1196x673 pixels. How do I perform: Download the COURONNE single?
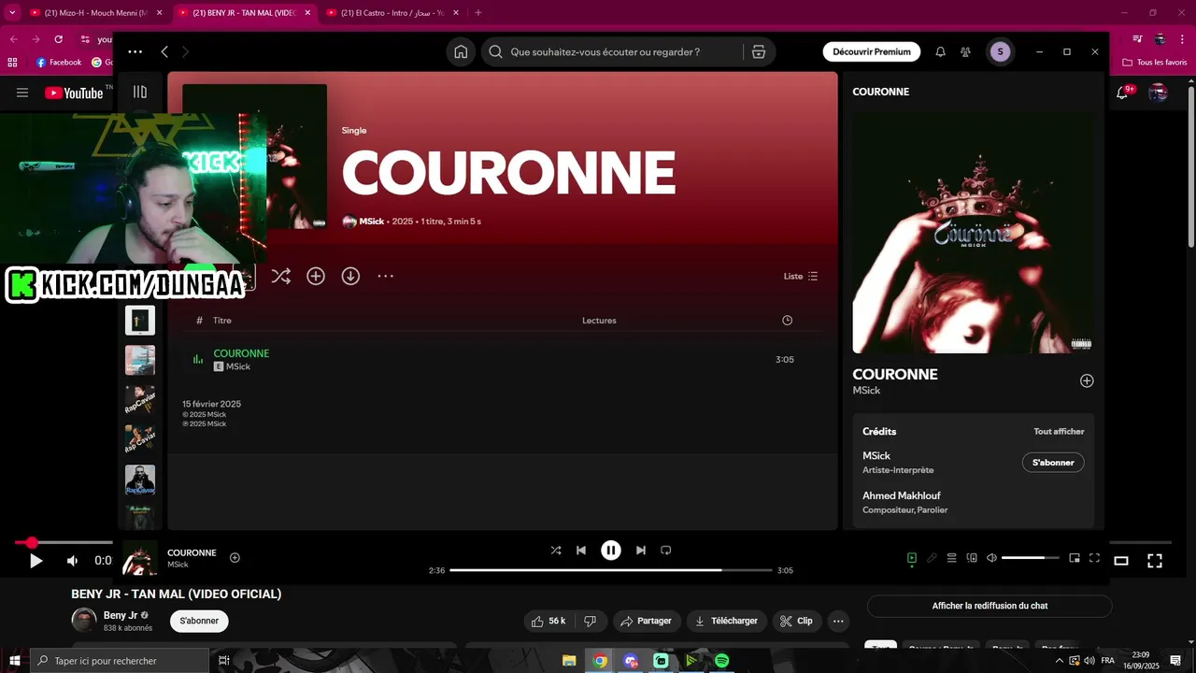[x=350, y=276]
